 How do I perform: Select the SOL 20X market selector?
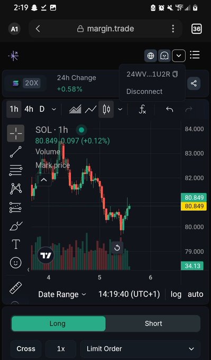click(26, 83)
